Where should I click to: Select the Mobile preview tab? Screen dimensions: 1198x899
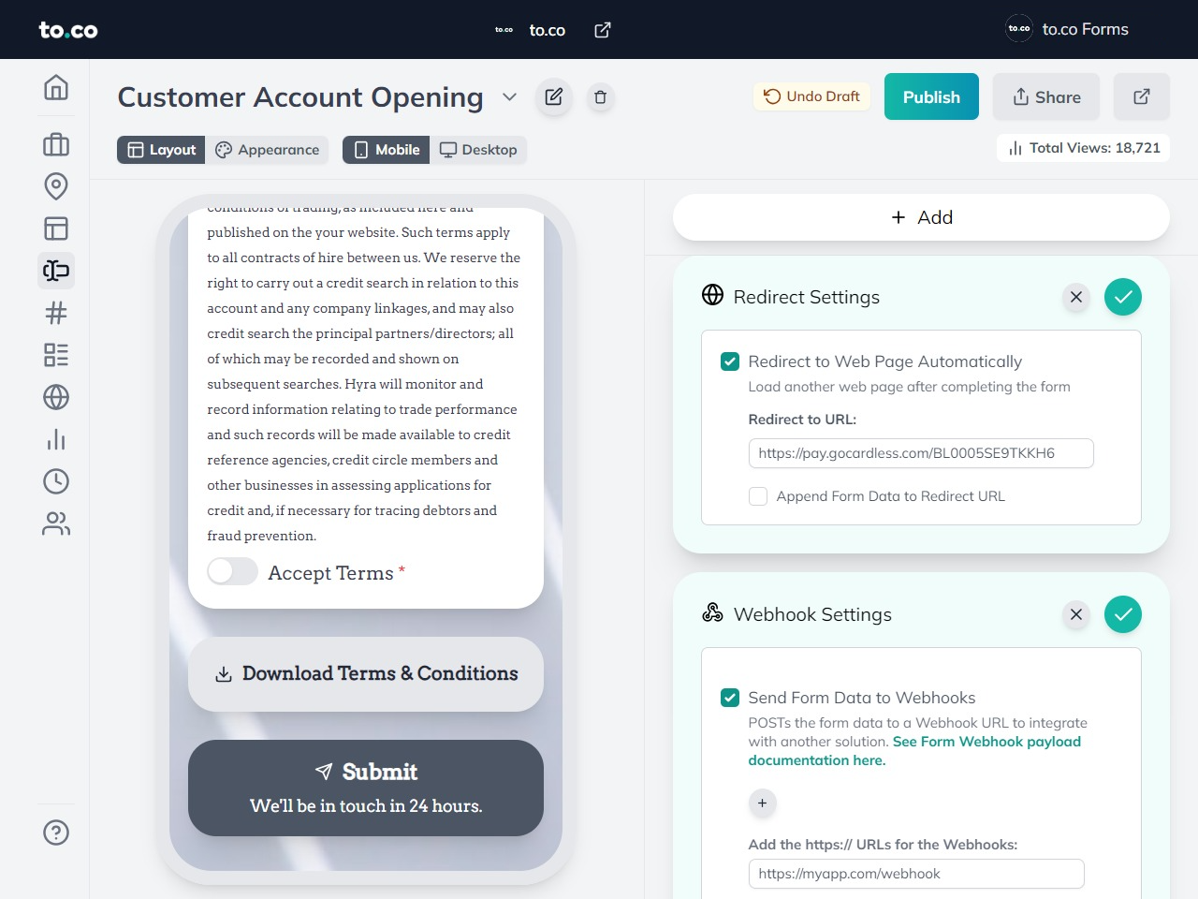pyautogui.click(x=386, y=150)
